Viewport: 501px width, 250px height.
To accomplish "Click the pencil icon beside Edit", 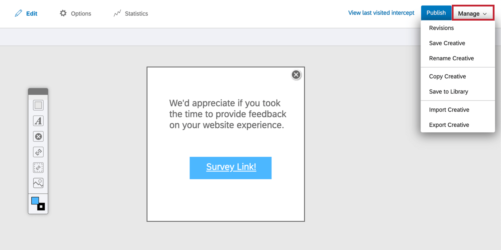I will [18, 13].
